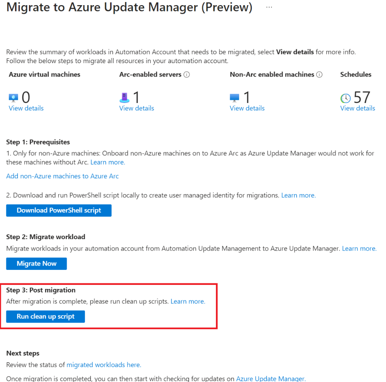The height and width of the screenshot is (382, 386).
Task: Open Learn more link in Step 2
Action: click(x=360, y=249)
